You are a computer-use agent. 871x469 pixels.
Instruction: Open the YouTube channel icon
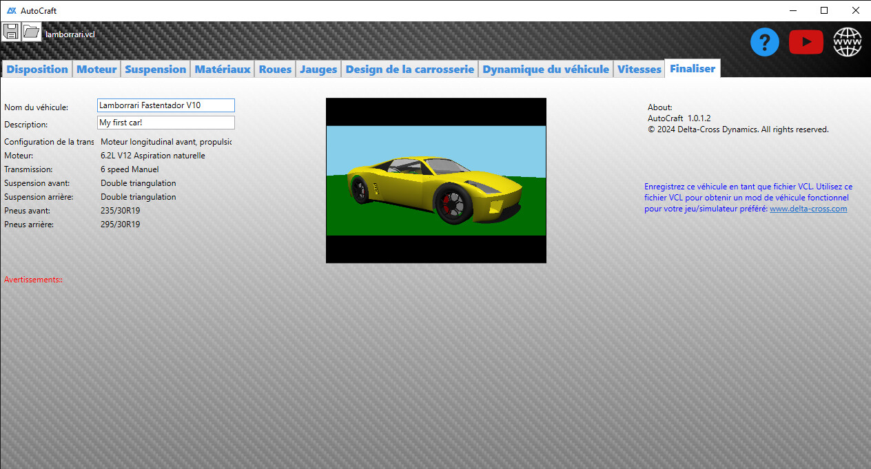(806, 43)
